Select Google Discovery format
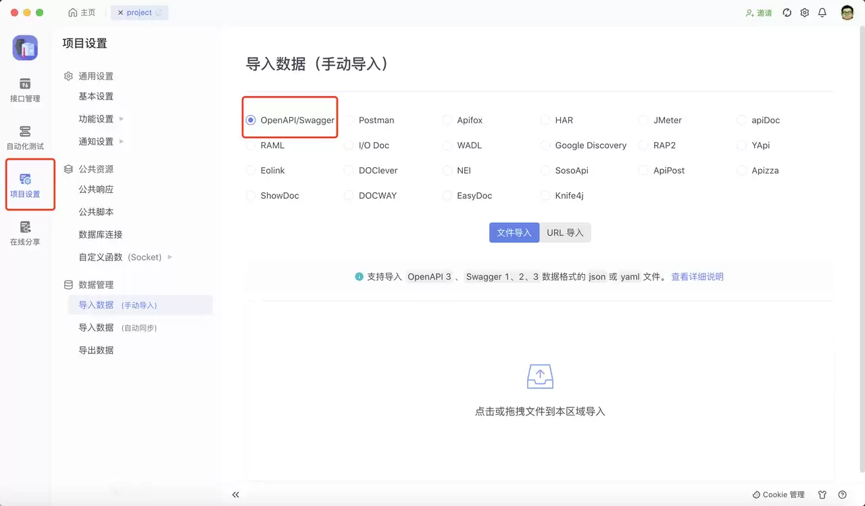The image size is (865, 506). [x=584, y=145]
